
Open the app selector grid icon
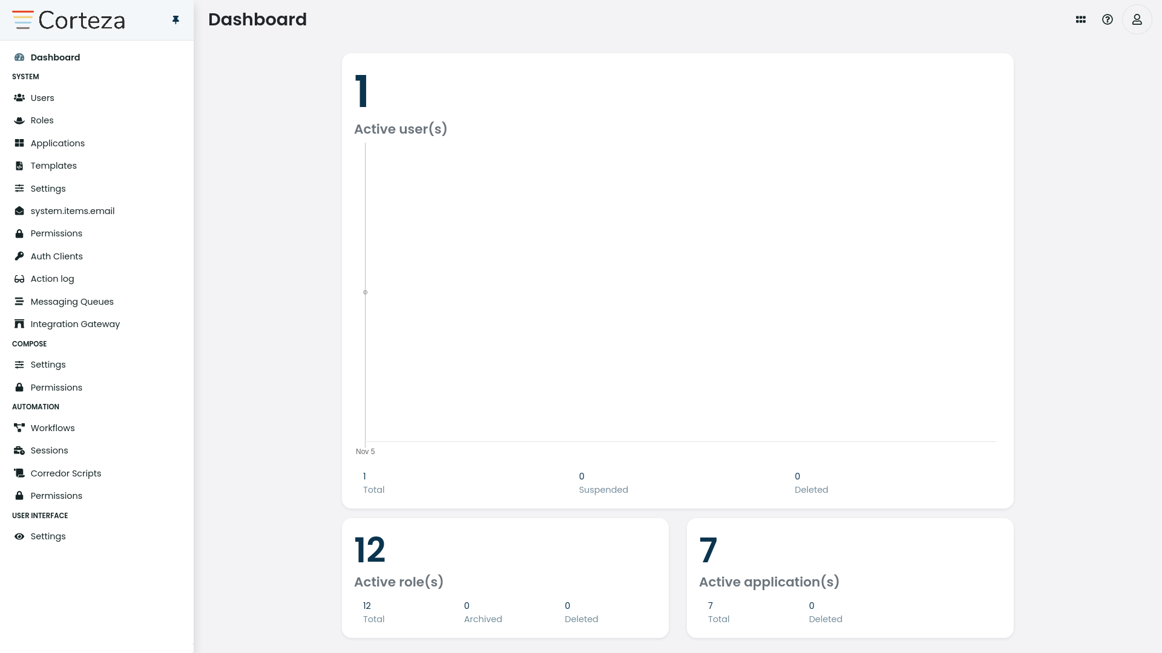(x=1081, y=19)
